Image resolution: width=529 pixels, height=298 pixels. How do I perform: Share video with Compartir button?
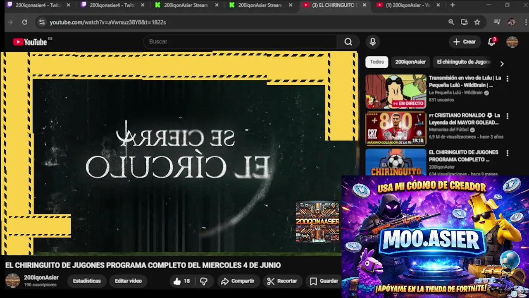[x=237, y=281]
